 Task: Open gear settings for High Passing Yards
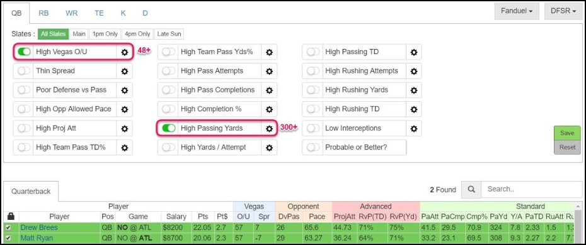[269, 128]
